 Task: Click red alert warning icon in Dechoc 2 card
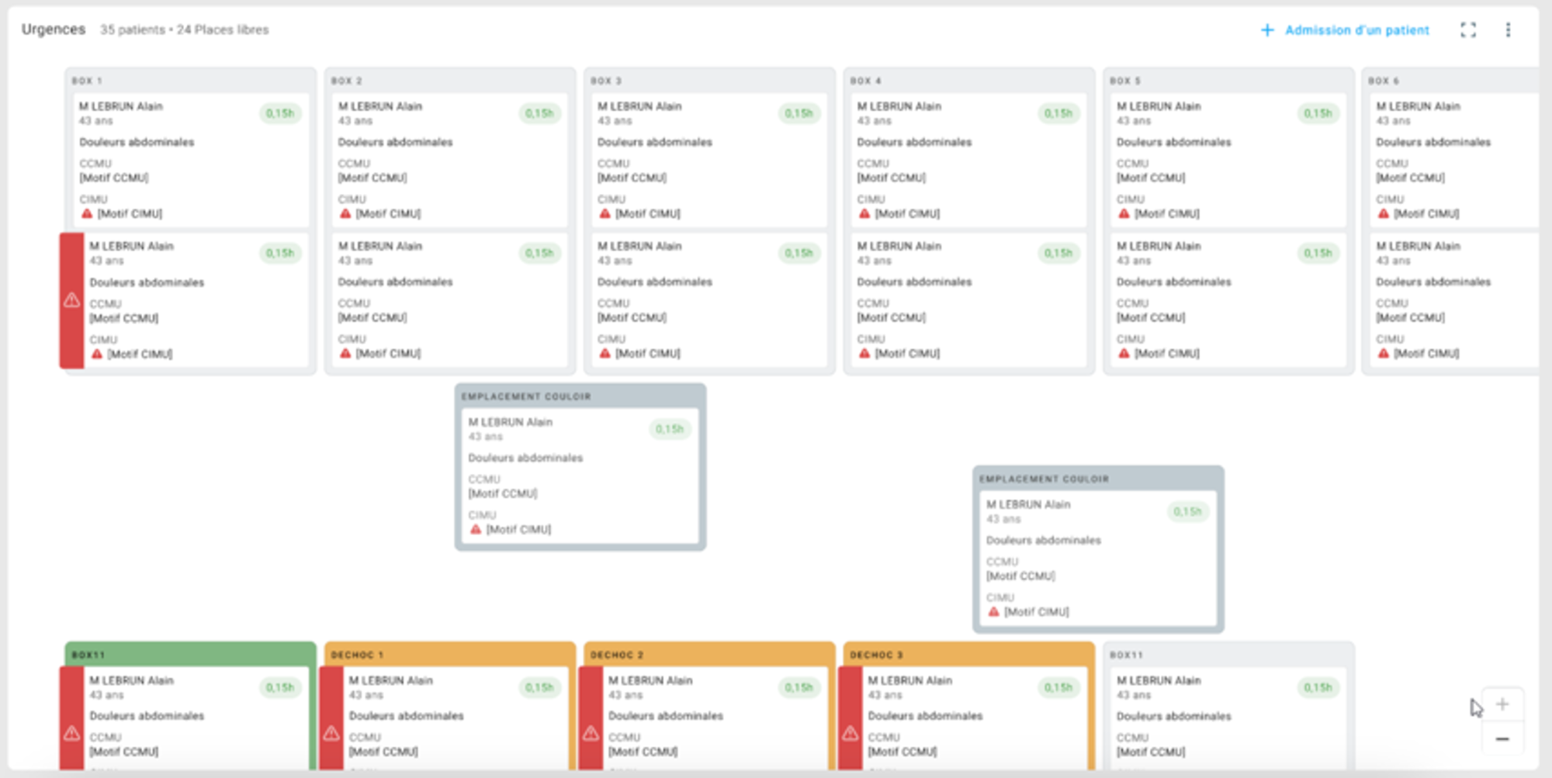[591, 733]
